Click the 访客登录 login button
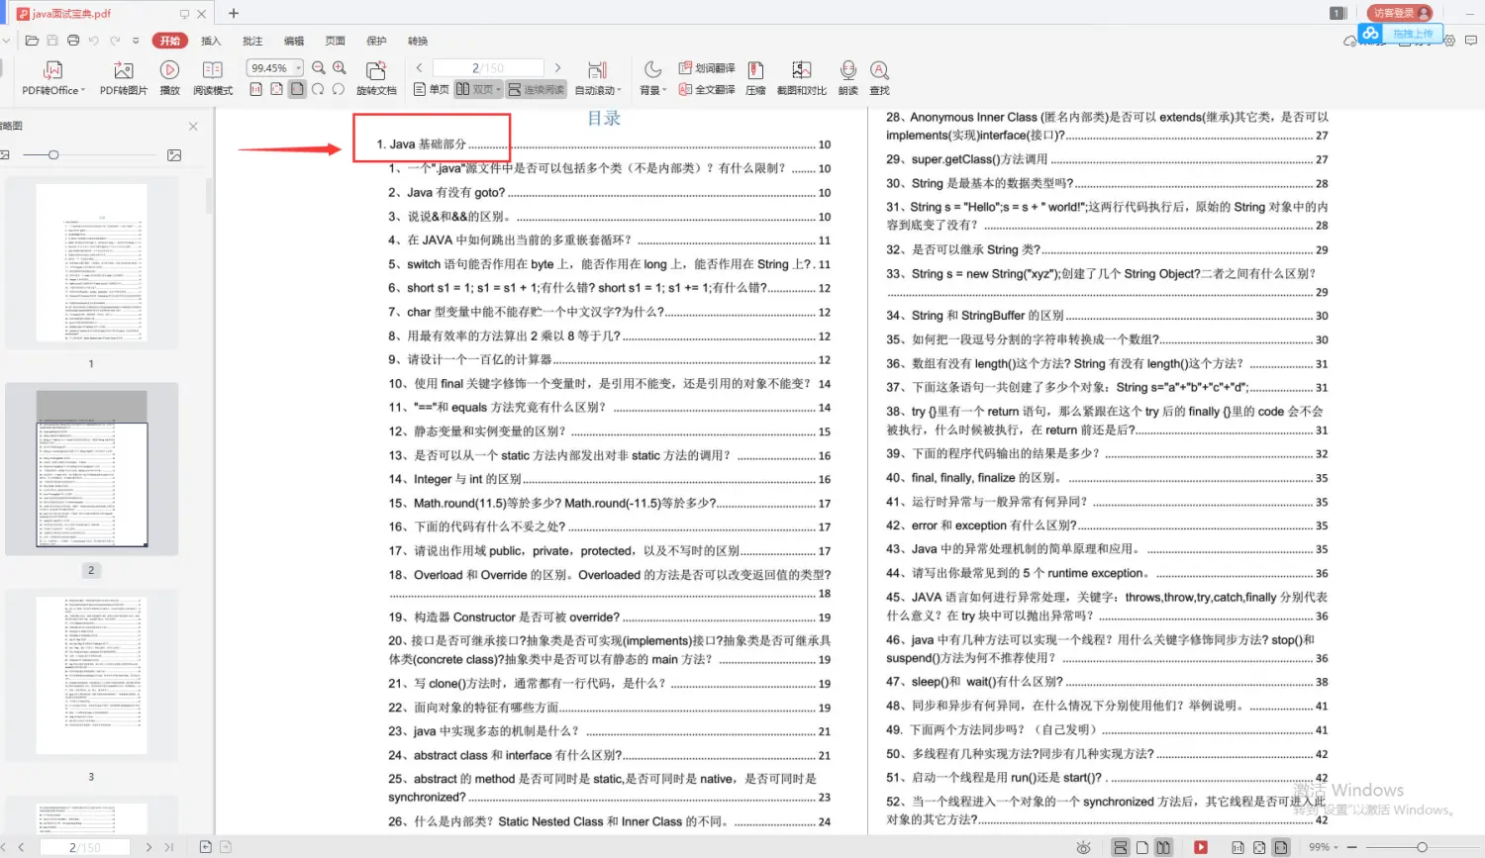 tap(1399, 12)
